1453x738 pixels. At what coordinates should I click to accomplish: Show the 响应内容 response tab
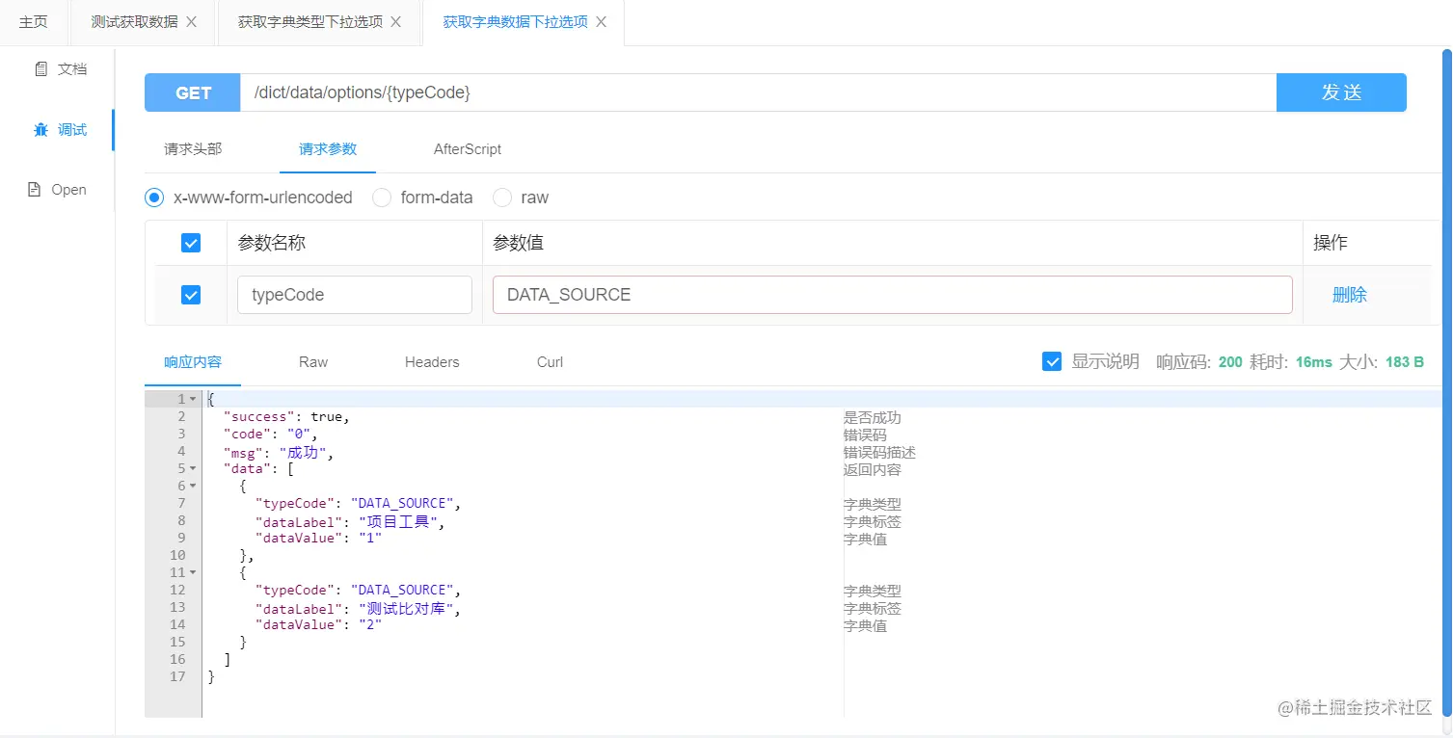tap(193, 362)
